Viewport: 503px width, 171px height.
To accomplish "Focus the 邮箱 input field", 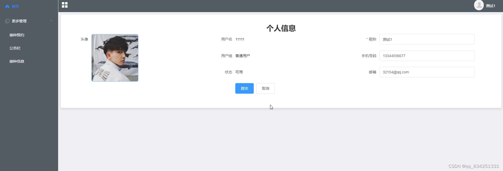I will point(427,72).
